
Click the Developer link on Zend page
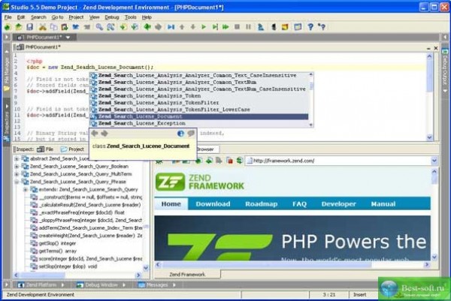pos(338,204)
